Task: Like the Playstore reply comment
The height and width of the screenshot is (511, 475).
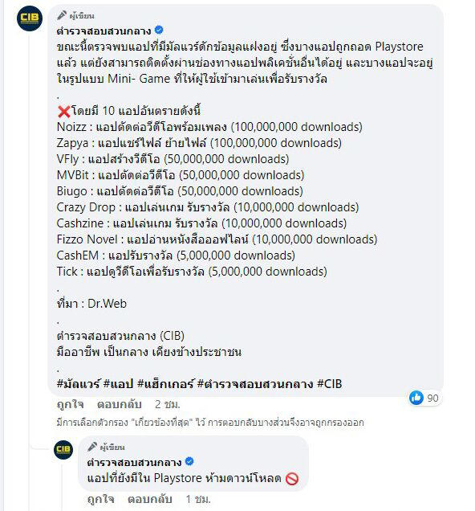Action: point(100,499)
